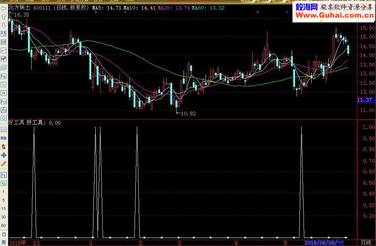The width and height of the screenshot is (376, 246).
Task: Click the MA20: 13.74 label
Action: [174, 8]
